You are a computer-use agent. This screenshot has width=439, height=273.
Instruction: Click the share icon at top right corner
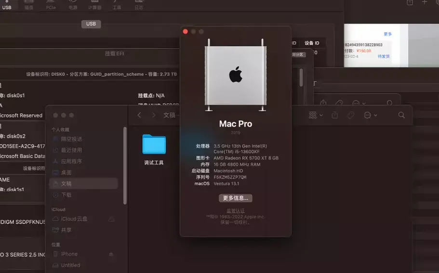coord(410,2)
